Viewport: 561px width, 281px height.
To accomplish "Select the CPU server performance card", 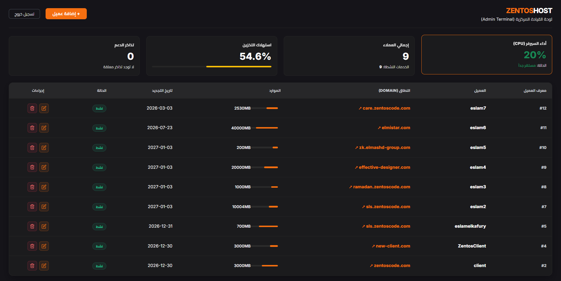I will tap(486, 55).
